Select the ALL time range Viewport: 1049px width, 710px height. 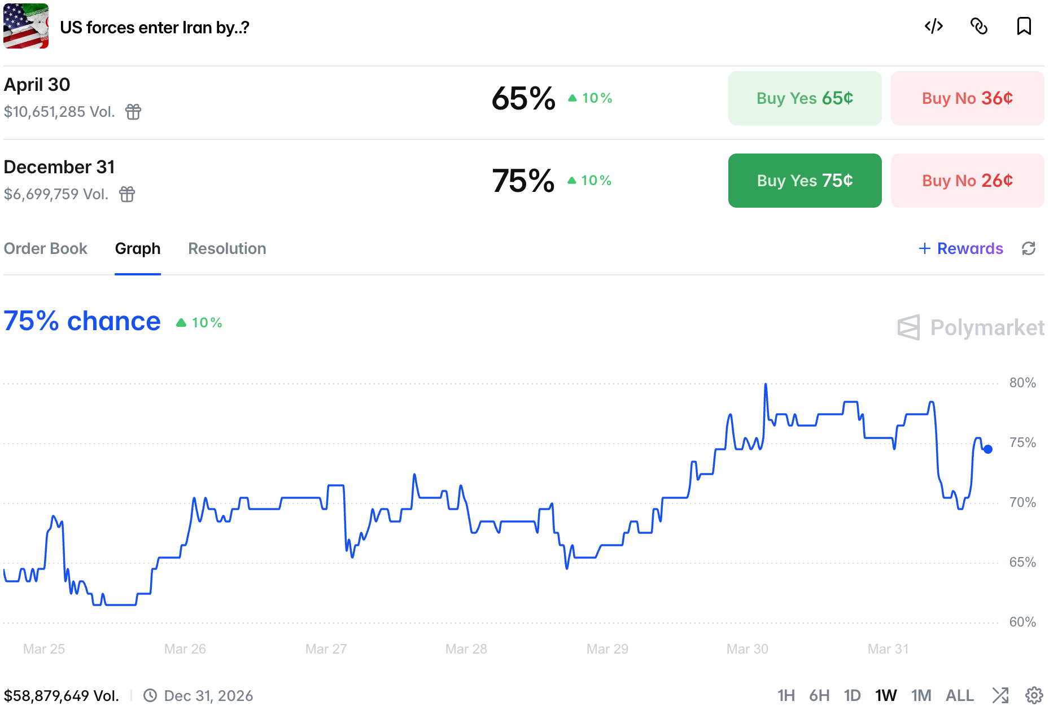point(959,695)
